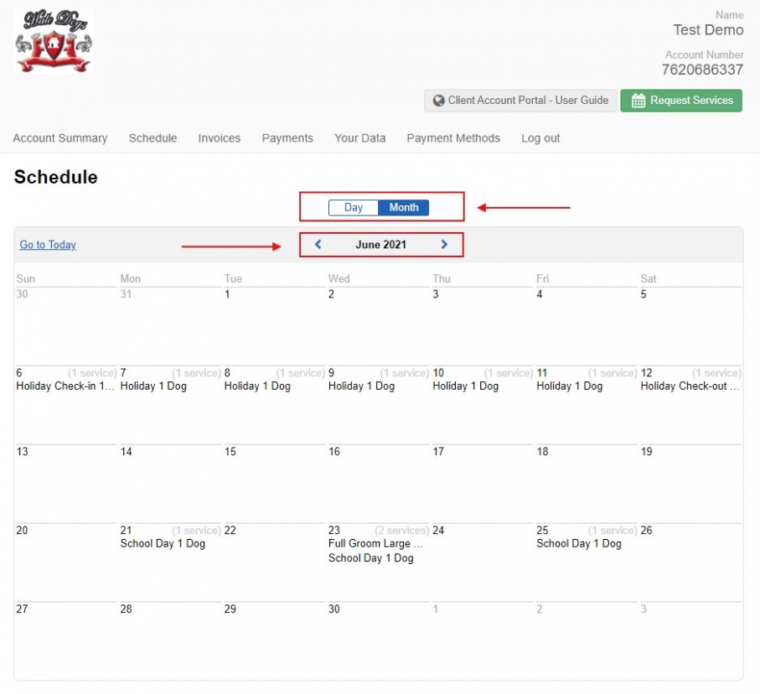Click calendar icon on Request Services button
The width and height of the screenshot is (760, 694).
(x=639, y=101)
